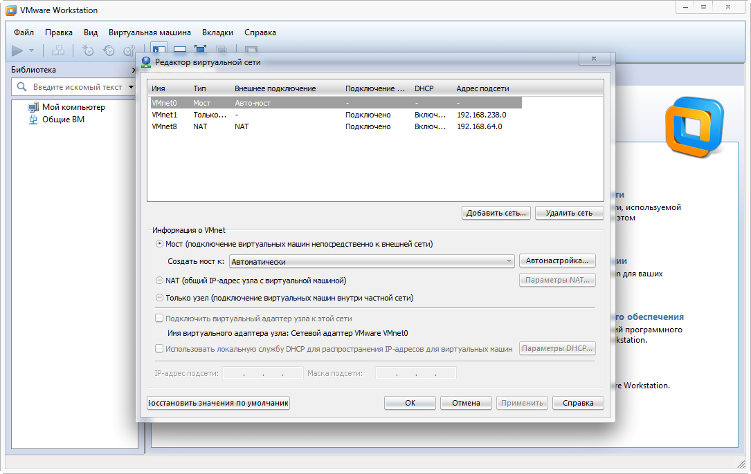751x474 pixels.
Task: Click the 'Автонастройка...' button
Action: [557, 260]
